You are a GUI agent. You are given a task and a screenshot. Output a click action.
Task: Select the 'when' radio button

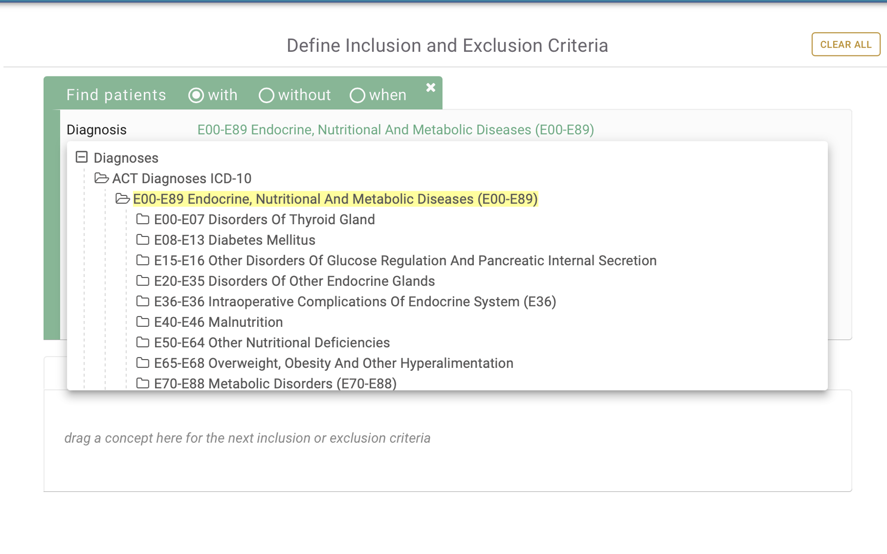click(357, 95)
